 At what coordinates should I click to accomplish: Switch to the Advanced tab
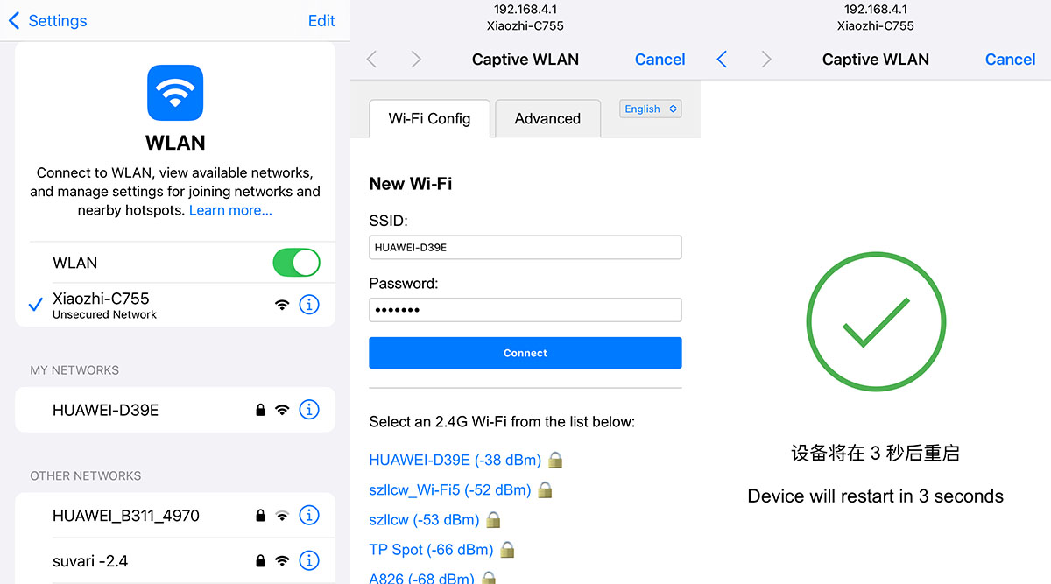point(547,119)
